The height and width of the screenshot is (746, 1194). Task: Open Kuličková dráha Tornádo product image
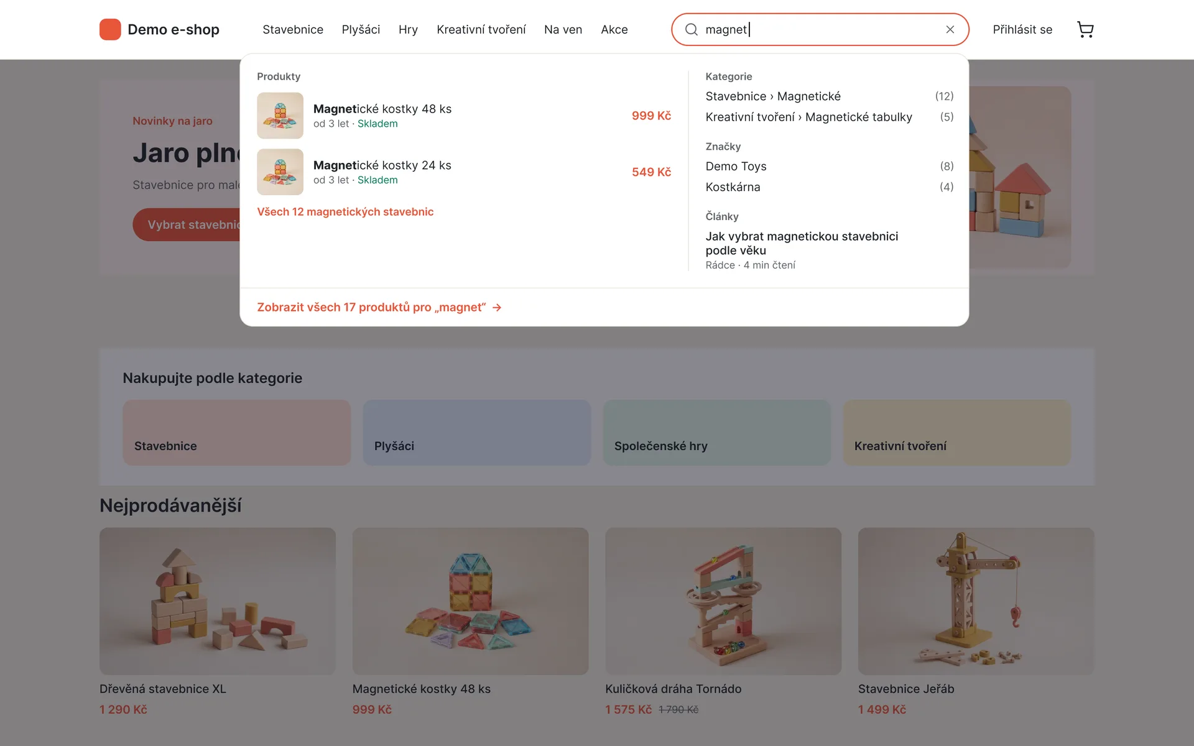click(723, 601)
